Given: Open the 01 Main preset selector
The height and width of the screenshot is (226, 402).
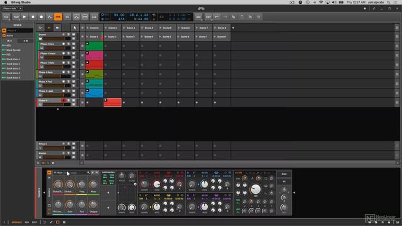Looking at the screenshot, I should 70,173.
